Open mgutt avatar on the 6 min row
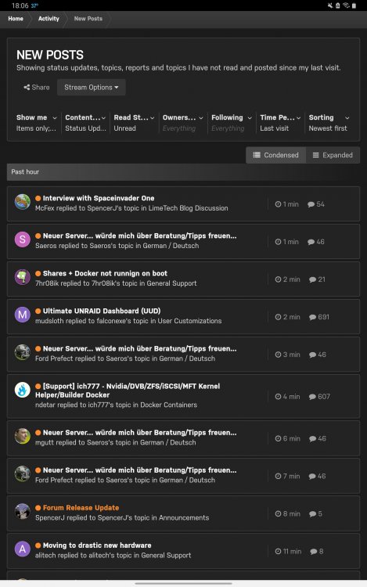Image resolution: width=367 pixels, height=587 pixels. point(23,436)
